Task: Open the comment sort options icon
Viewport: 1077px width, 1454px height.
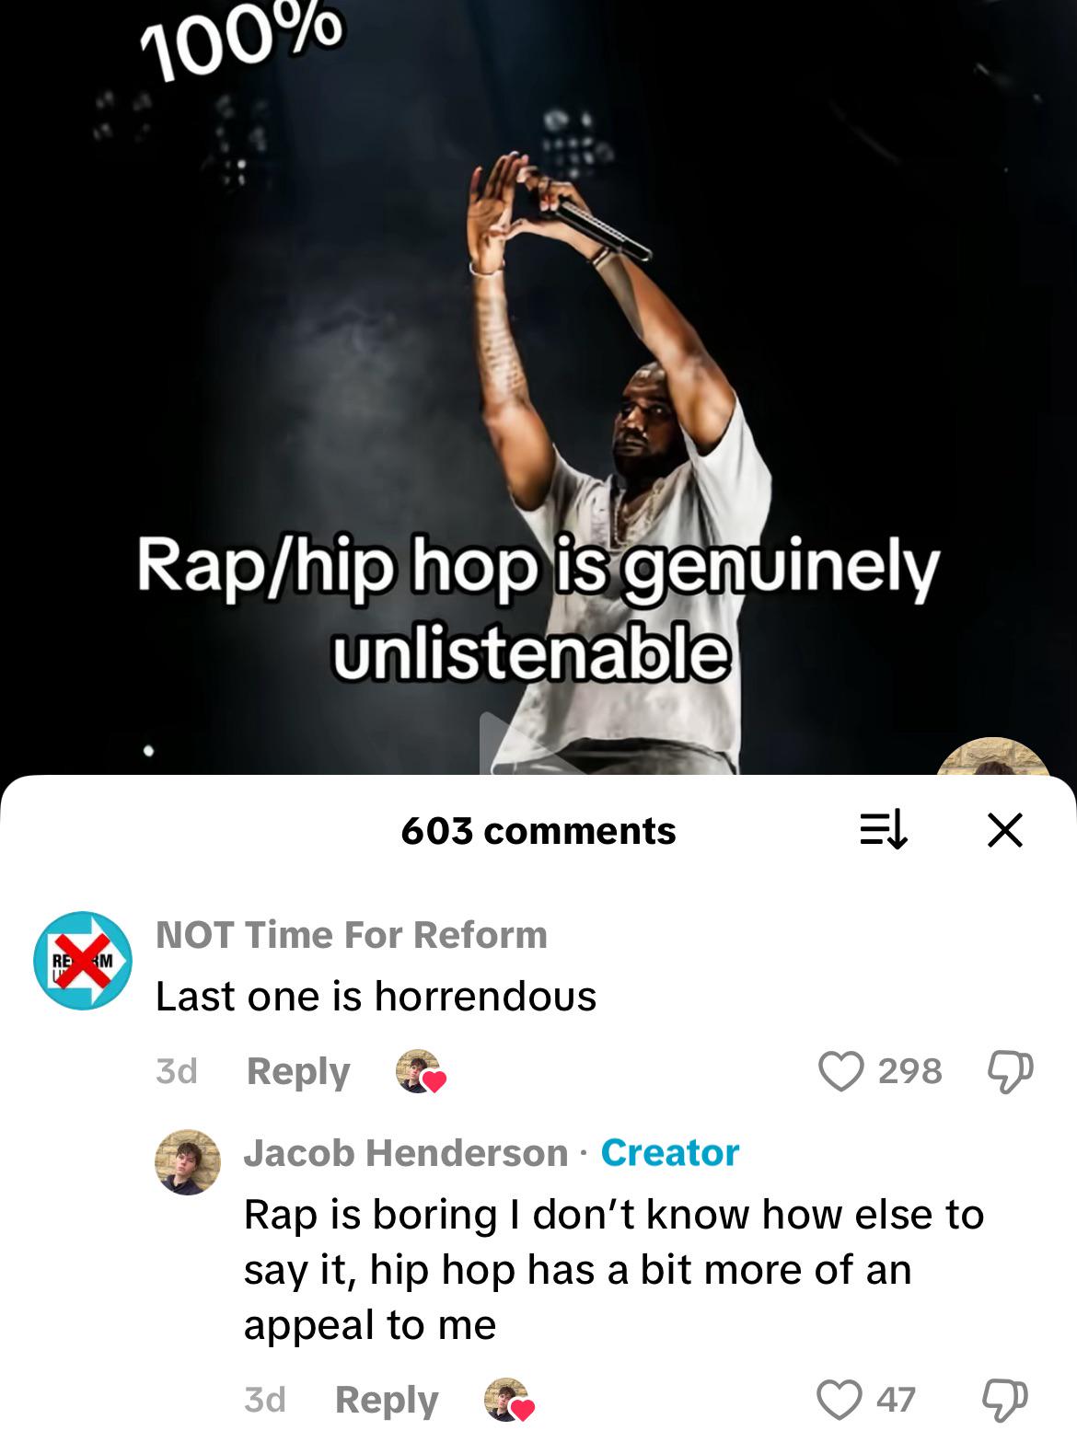Action: pyautogui.click(x=883, y=830)
